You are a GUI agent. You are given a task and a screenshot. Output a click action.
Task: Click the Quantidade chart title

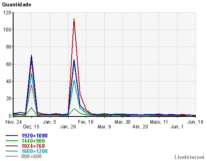(17, 5)
